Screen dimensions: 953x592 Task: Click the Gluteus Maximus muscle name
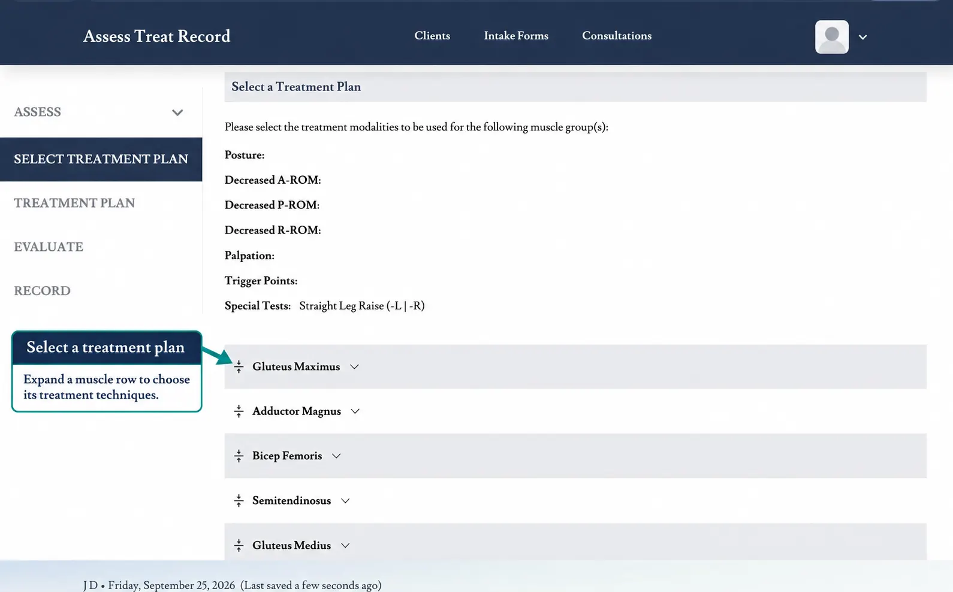tap(296, 367)
